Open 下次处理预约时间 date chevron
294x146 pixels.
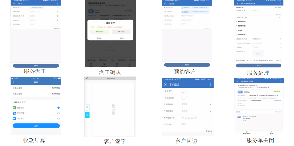280,43
